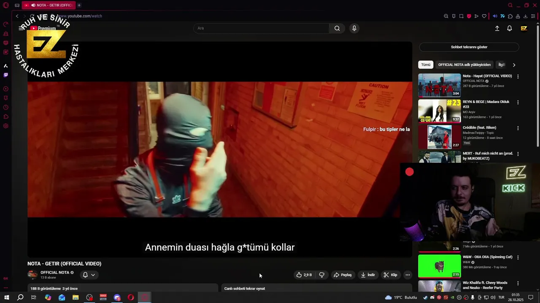
Task: Click the Opera Flow send arrow icon
Action: click(476, 16)
